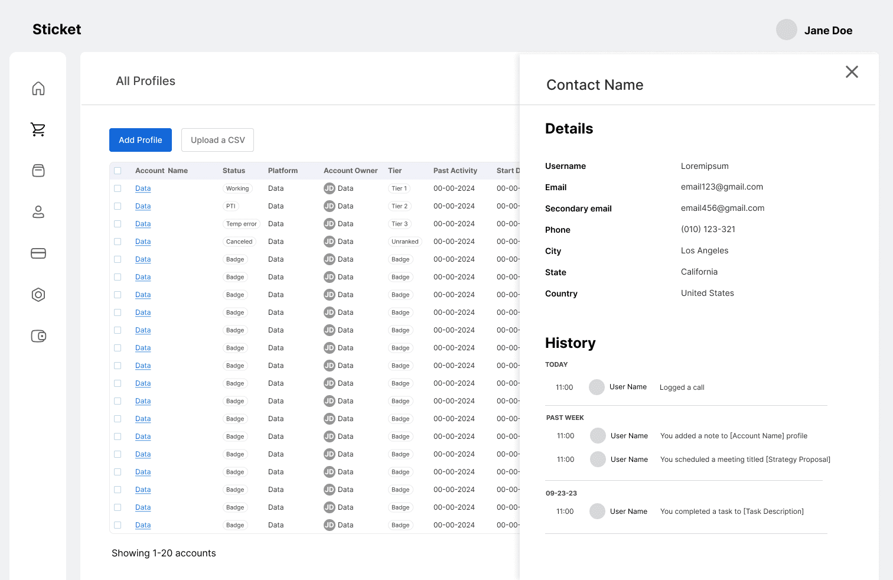Click avatar next to added a note entry
Image resolution: width=893 pixels, height=580 pixels.
point(598,436)
